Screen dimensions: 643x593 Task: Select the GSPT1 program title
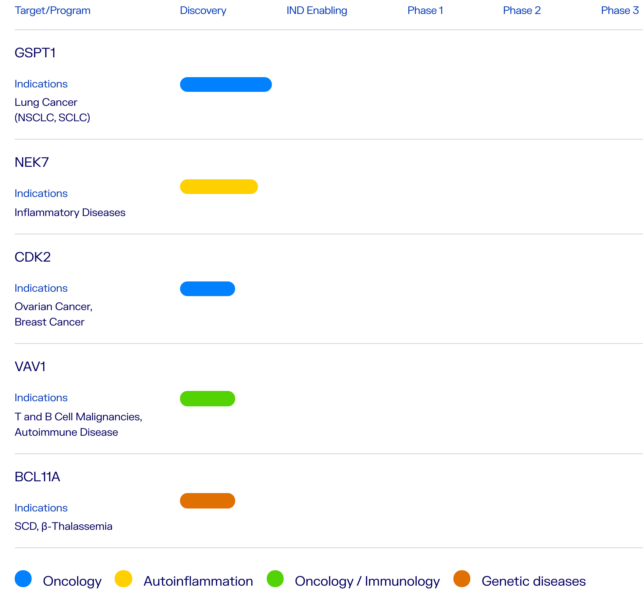click(x=35, y=53)
